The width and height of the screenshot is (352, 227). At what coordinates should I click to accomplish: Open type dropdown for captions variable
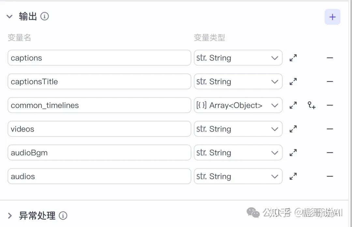pos(238,58)
